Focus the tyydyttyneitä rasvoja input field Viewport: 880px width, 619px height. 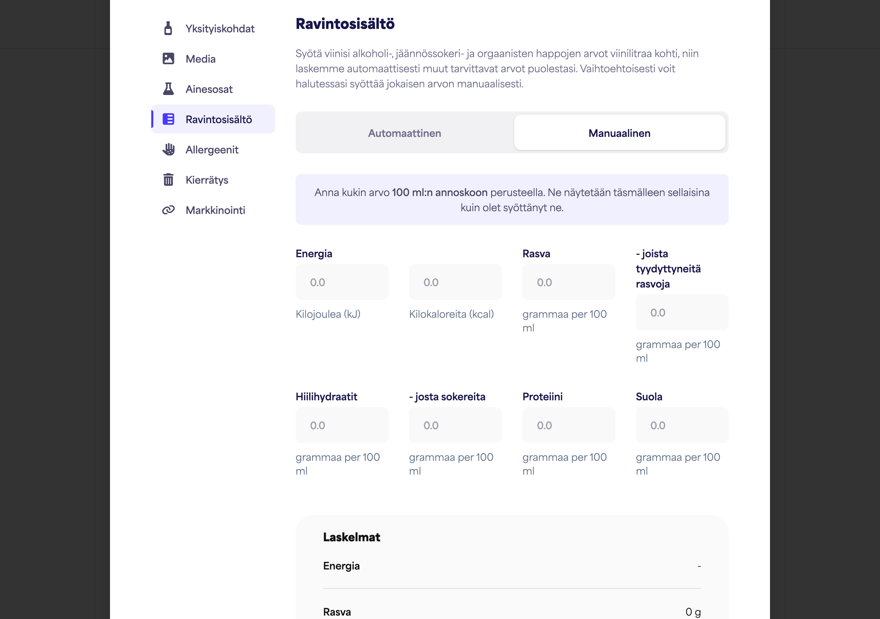coord(682,313)
